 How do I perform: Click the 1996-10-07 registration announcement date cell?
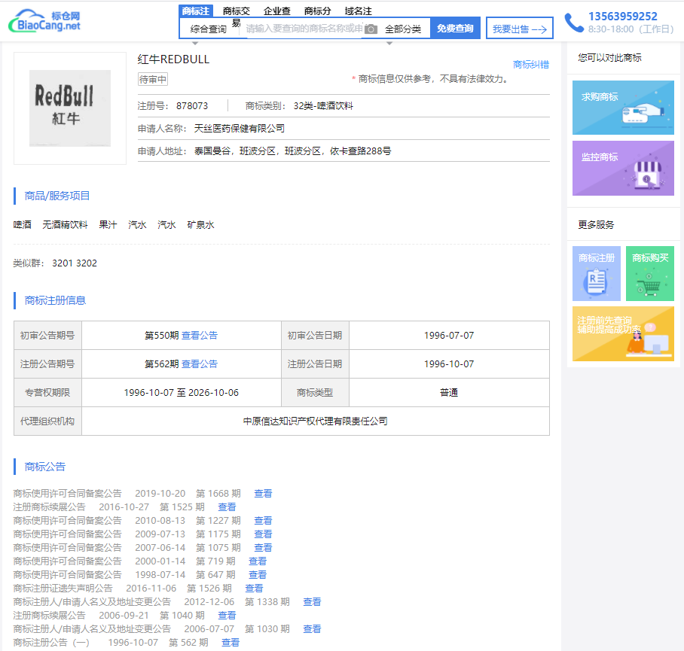click(449, 364)
